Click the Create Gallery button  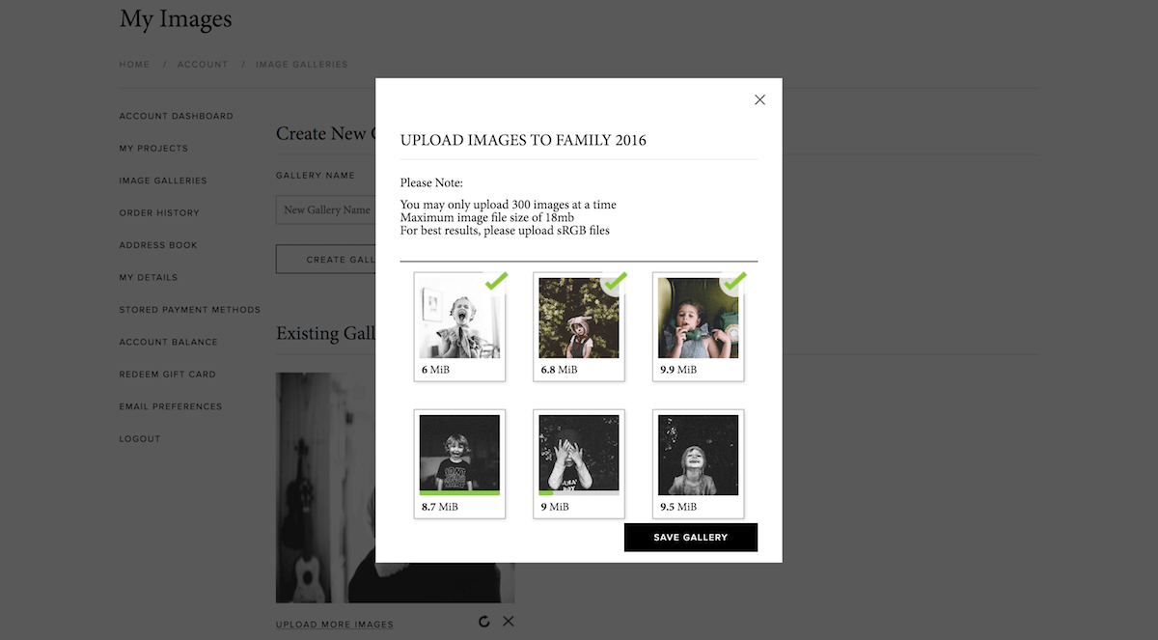coord(325,260)
